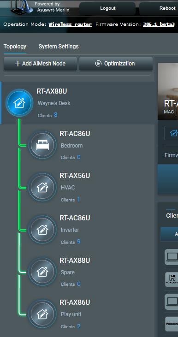Screen dimensions: 178x337
Task: Click the Reboot button
Action: pyautogui.click(x=159, y=8)
